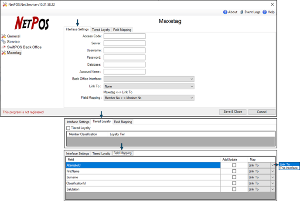Select Interface Settings tab in Tiered Loyalty panel
Viewport: 300px width, 201px height.
(78, 122)
